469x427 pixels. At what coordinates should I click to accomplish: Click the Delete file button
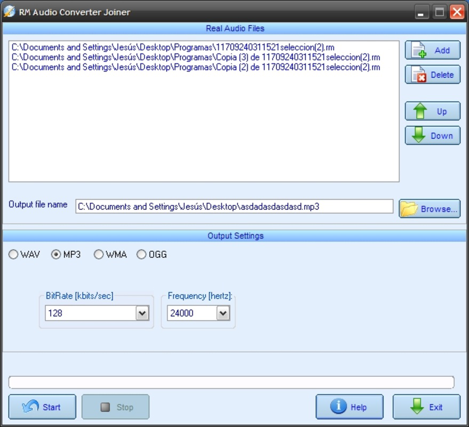433,75
